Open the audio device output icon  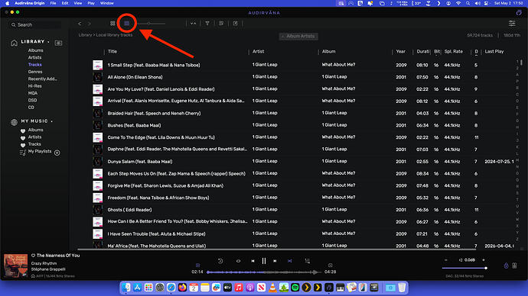tap(514, 265)
